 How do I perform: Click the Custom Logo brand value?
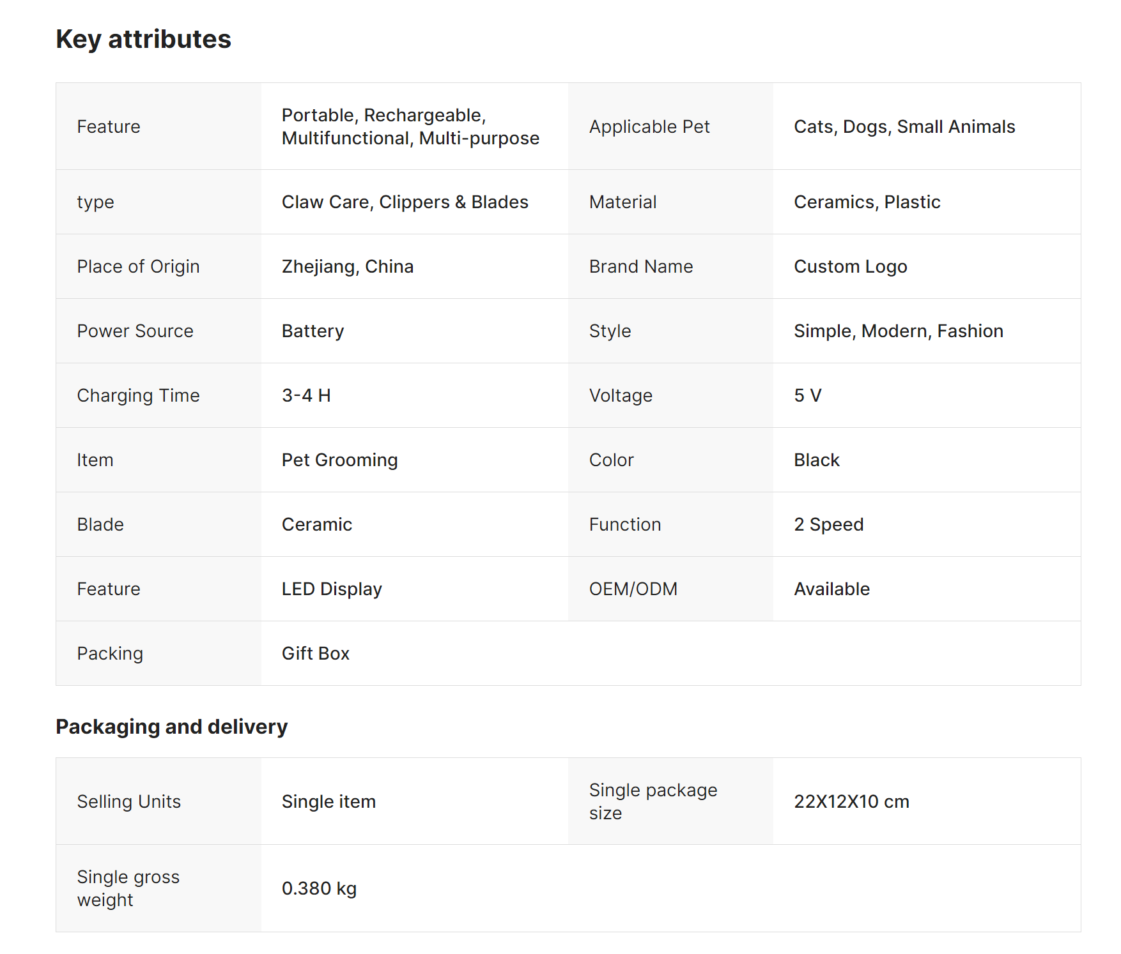click(x=850, y=266)
